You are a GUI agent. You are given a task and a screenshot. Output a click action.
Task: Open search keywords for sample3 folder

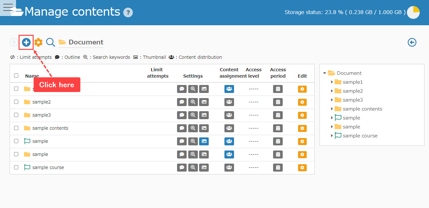click(x=193, y=115)
